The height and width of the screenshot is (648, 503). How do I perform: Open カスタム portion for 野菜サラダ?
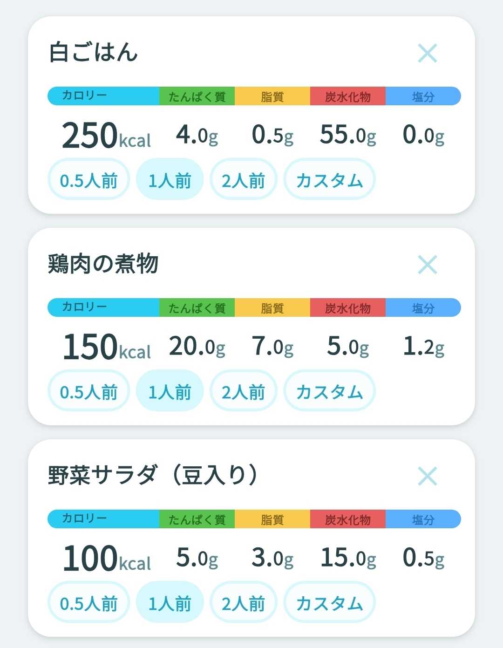point(329,602)
